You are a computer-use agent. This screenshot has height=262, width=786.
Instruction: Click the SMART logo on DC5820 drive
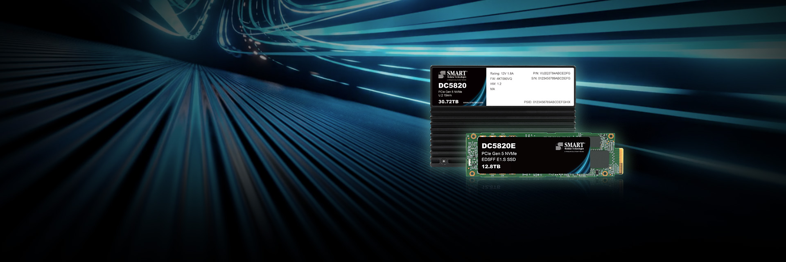[x=452, y=75]
